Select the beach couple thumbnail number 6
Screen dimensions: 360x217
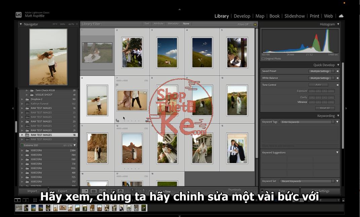[x=97, y=100]
